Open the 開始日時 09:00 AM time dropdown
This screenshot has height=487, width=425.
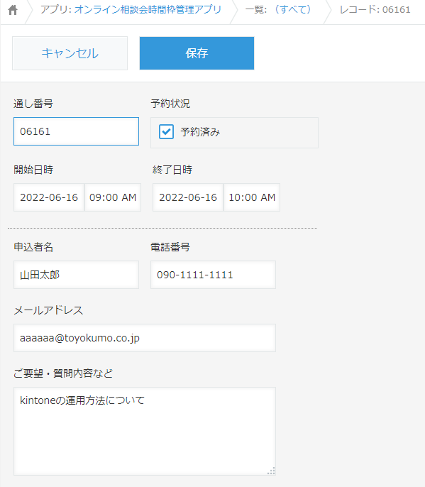113,197
